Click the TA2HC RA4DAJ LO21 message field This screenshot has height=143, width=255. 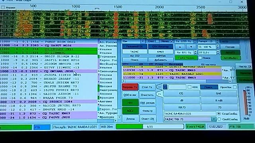point(190,114)
